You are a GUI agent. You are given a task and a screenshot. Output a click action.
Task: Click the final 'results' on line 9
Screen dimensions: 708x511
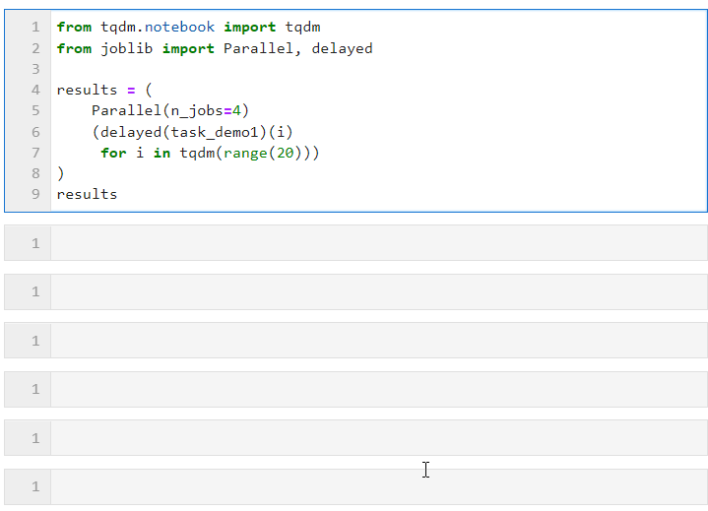87,195
